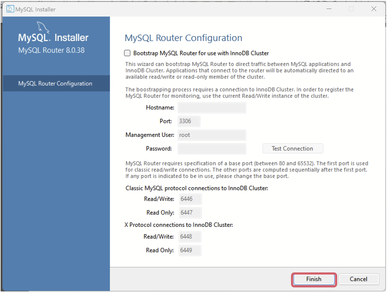Click the Port field showing 3306
The height and width of the screenshot is (292, 387).
(189, 121)
